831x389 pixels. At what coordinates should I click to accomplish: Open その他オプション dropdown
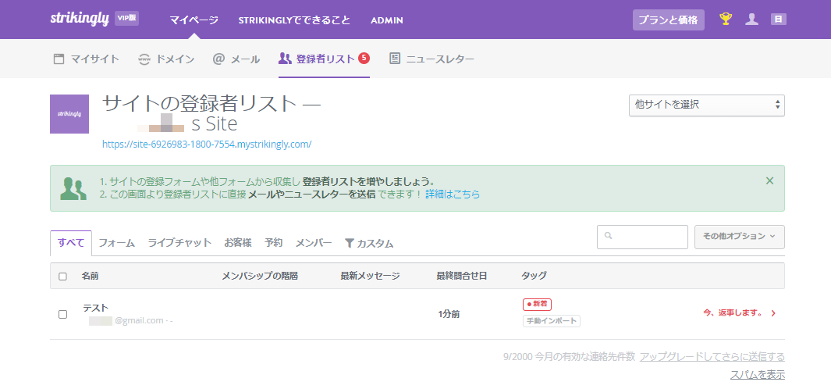point(739,237)
